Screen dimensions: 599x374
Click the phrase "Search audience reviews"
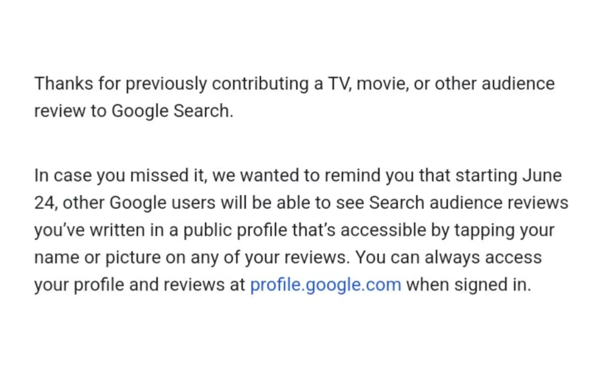[x=468, y=203]
